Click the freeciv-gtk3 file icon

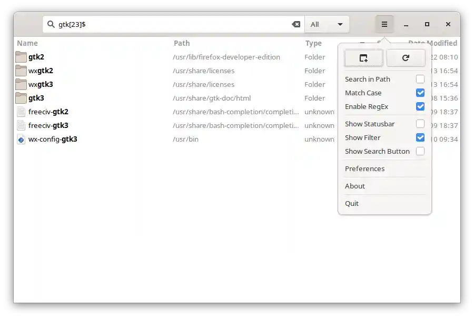click(x=21, y=125)
